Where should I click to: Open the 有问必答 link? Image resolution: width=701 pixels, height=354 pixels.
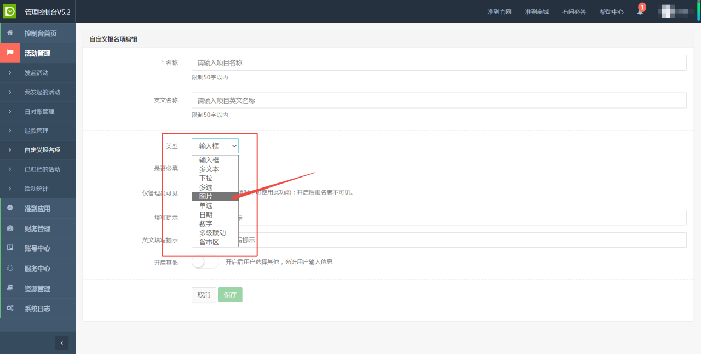click(574, 12)
